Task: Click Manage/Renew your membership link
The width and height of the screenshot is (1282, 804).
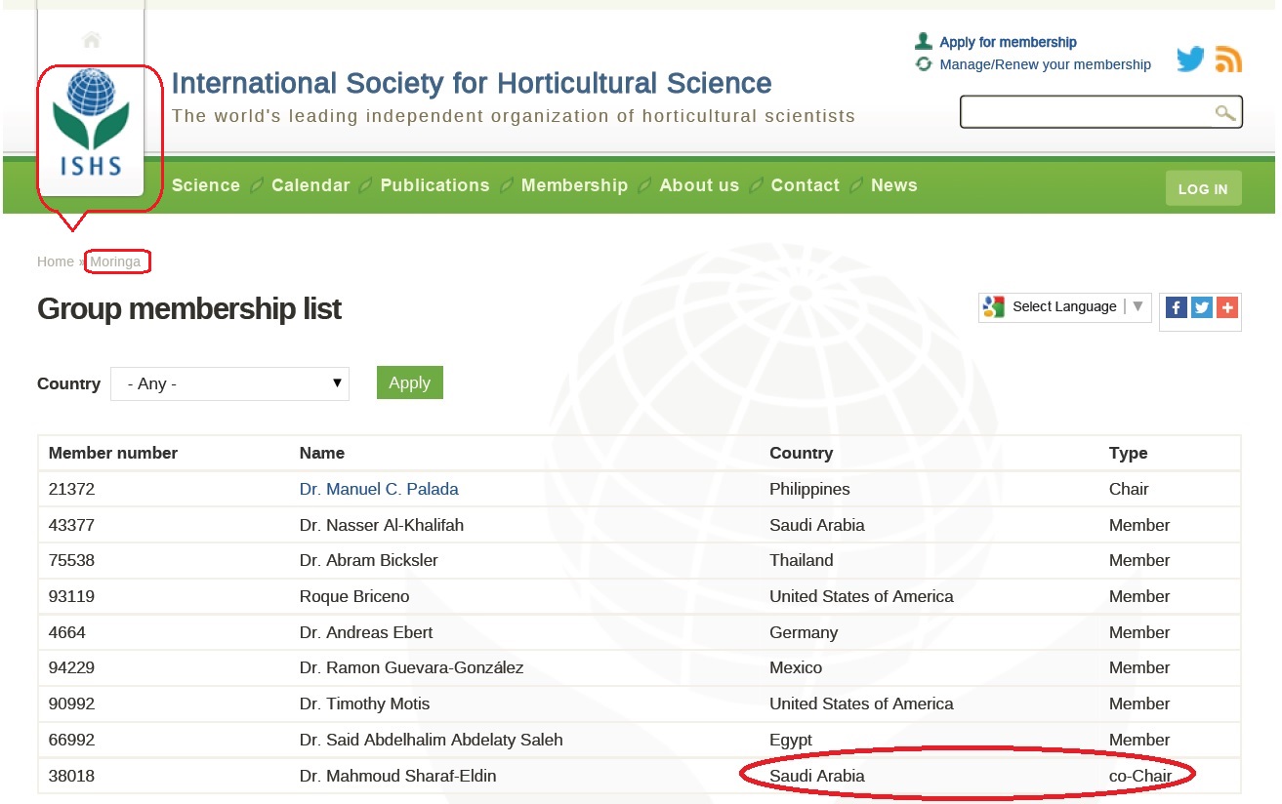Action: [1045, 64]
